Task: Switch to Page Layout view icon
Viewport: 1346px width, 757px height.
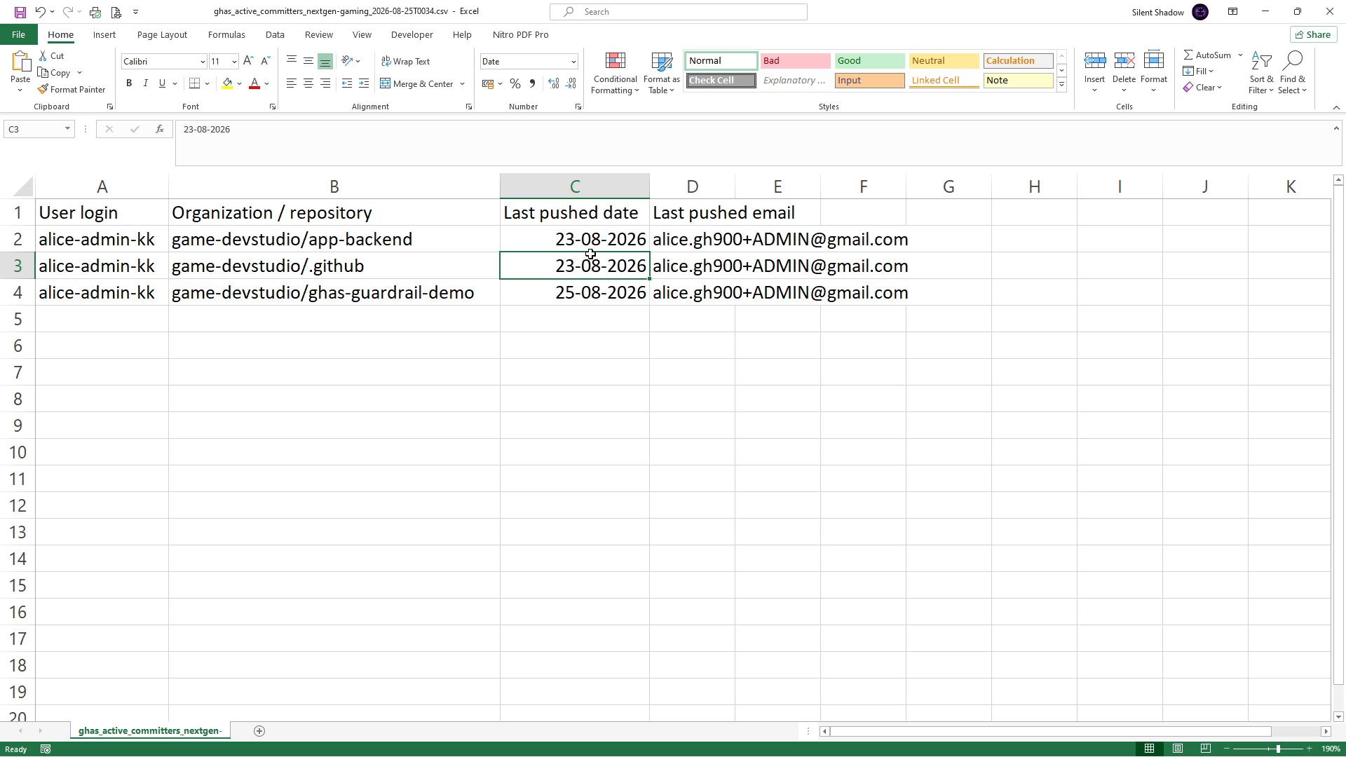Action: point(1178,749)
